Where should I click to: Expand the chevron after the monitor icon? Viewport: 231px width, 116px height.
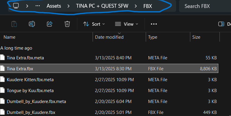[x=27, y=6]
